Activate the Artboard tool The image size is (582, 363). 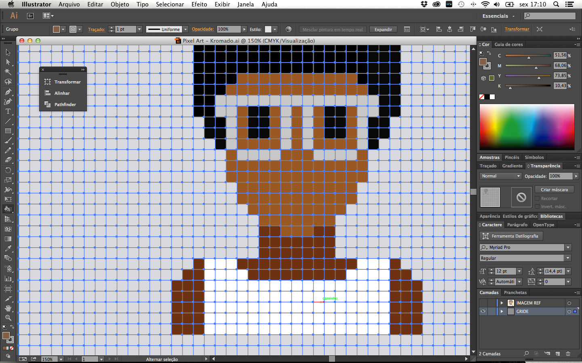pyautogui.click(x=8, y=289)
